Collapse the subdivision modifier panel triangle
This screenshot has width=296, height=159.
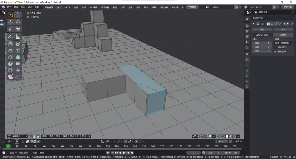[x=253, y=24]
